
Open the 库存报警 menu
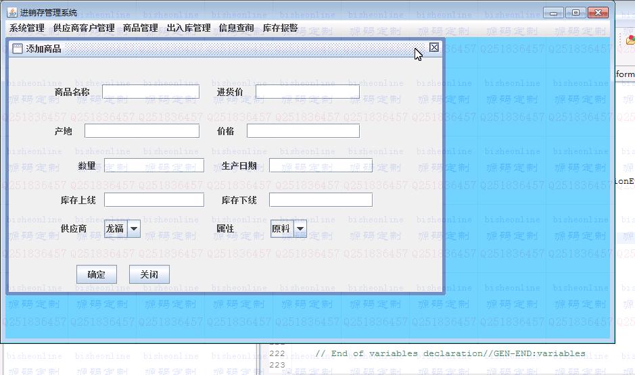click(x=280, y=28)
